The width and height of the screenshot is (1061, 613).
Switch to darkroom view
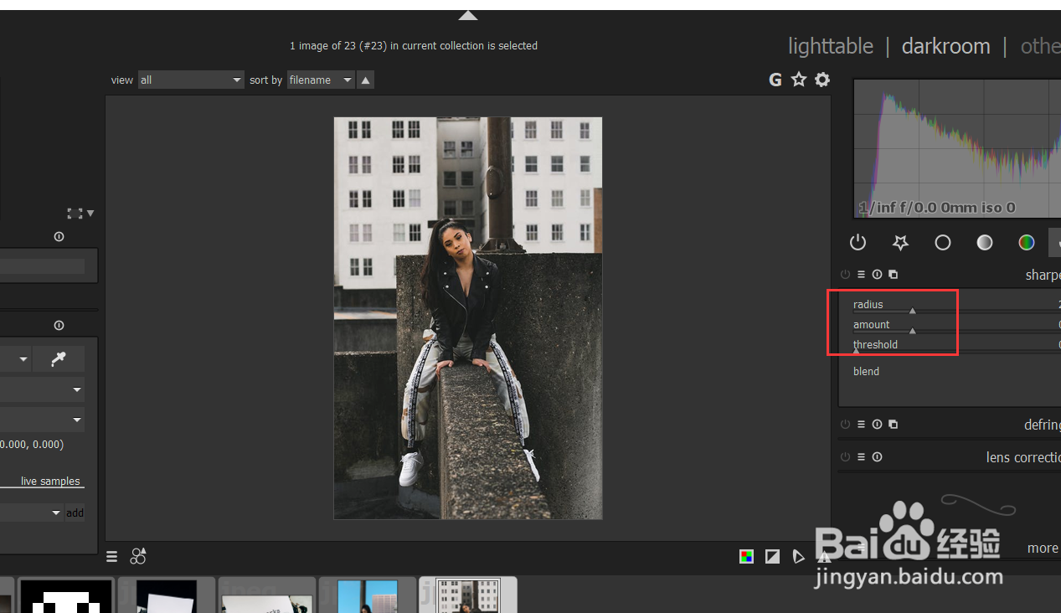(x=945, y=46)
